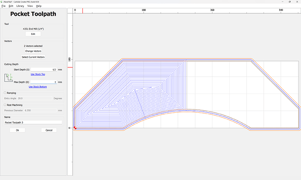Click the Carbide Create app icon in title bar
Image resolution: width=301 pixels, height=180 pixels.
2,2
